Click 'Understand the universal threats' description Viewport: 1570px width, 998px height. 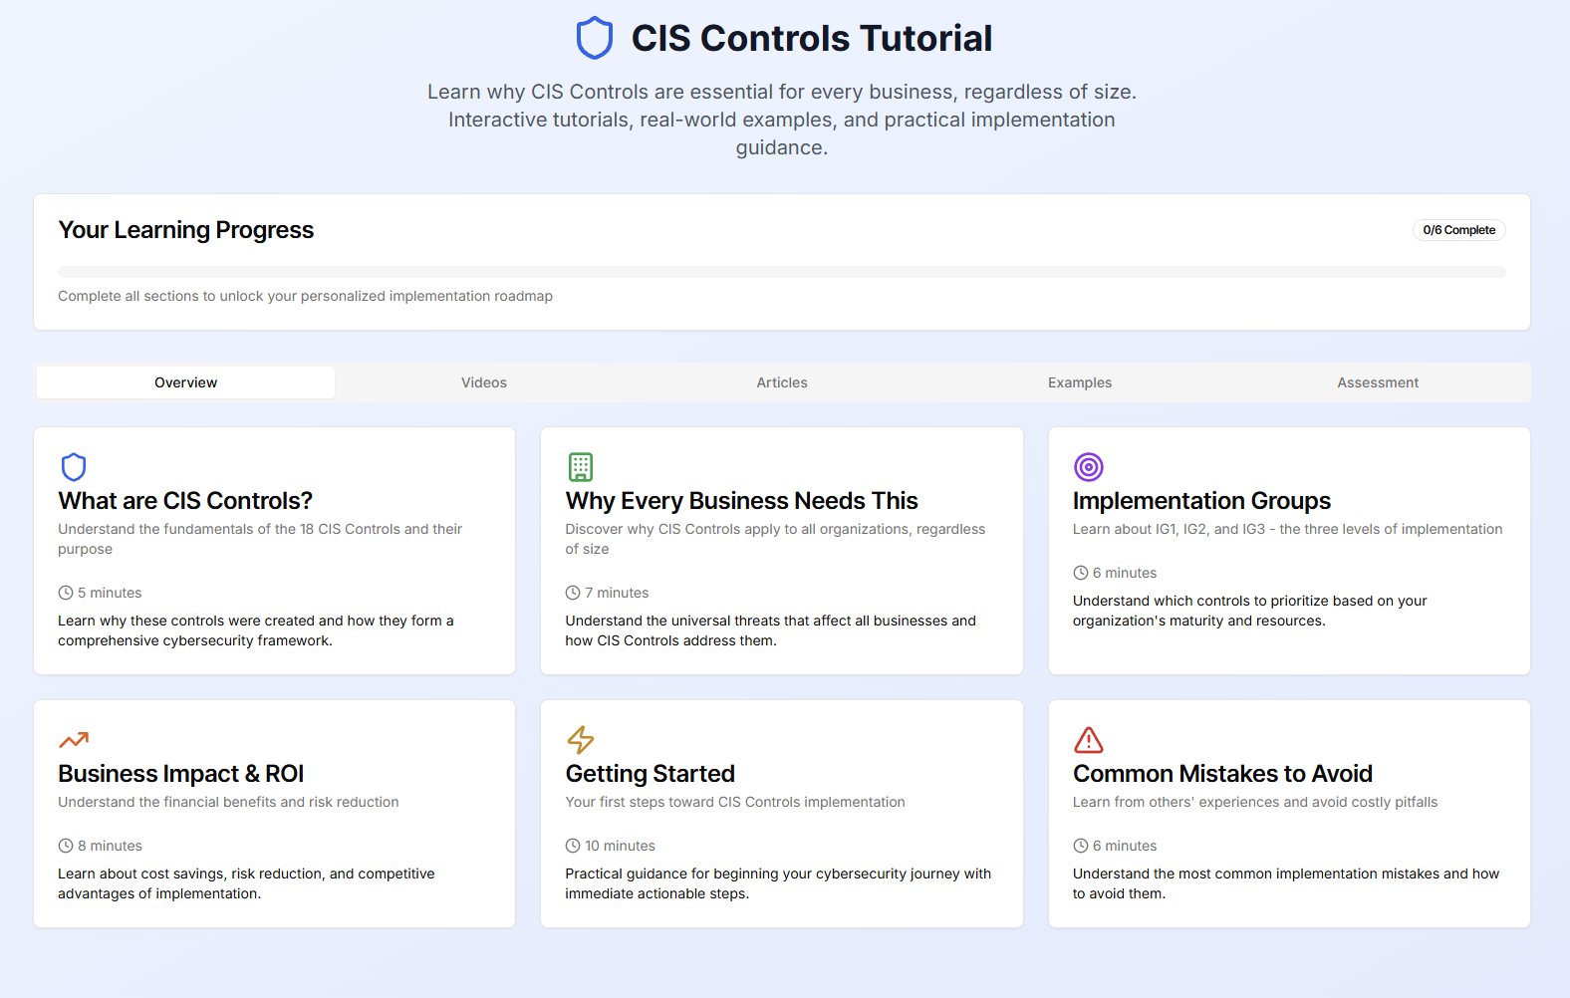(770, 630)
